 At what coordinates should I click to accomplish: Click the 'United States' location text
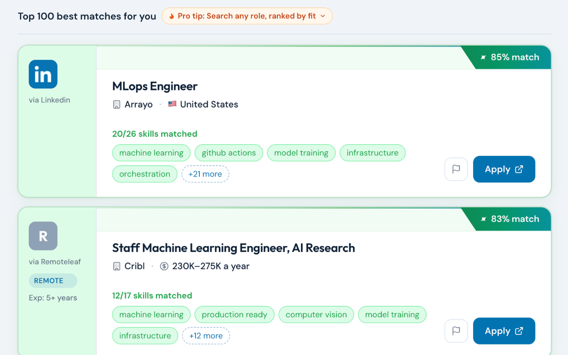coord(209,105)
